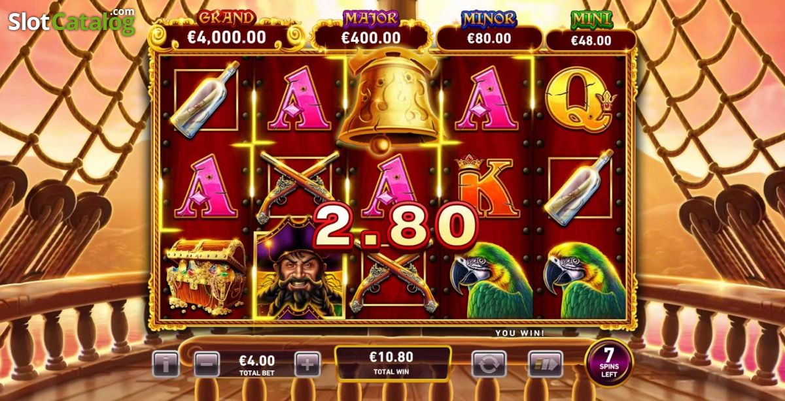Select the top-left message bottle symbol
The image size is (785, 401).
pyautogui.click(x=205, y=98)
